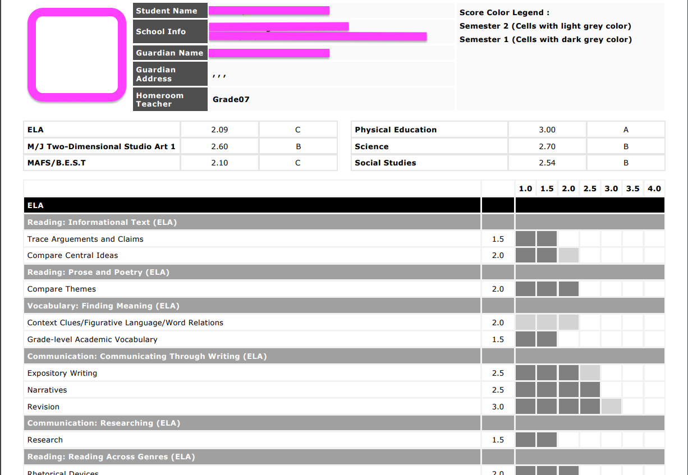688x475 pixels.
Task: Click the Social Studies score 2.54
Action: (x=547, y=163)
